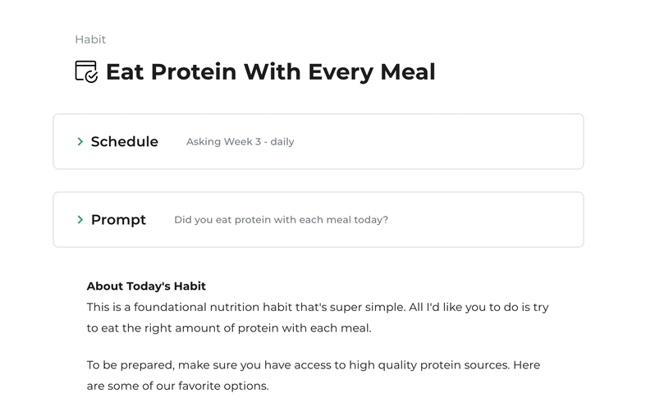Image resolution: width=655 pixels, height=412 pixels.
Task: Click 'daily' in the schedule summary
Action: [x=282, y=142]
